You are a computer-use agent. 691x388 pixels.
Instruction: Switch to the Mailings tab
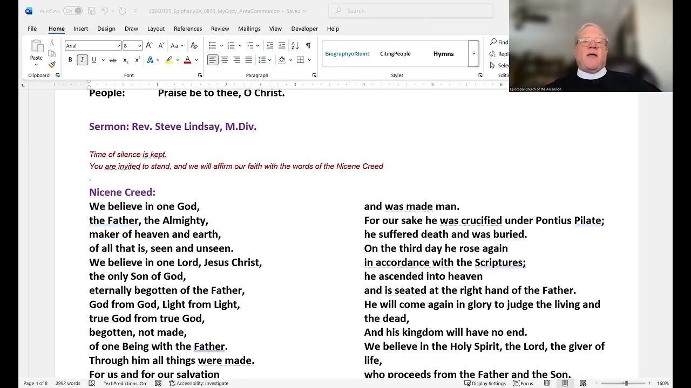(249, 29)
